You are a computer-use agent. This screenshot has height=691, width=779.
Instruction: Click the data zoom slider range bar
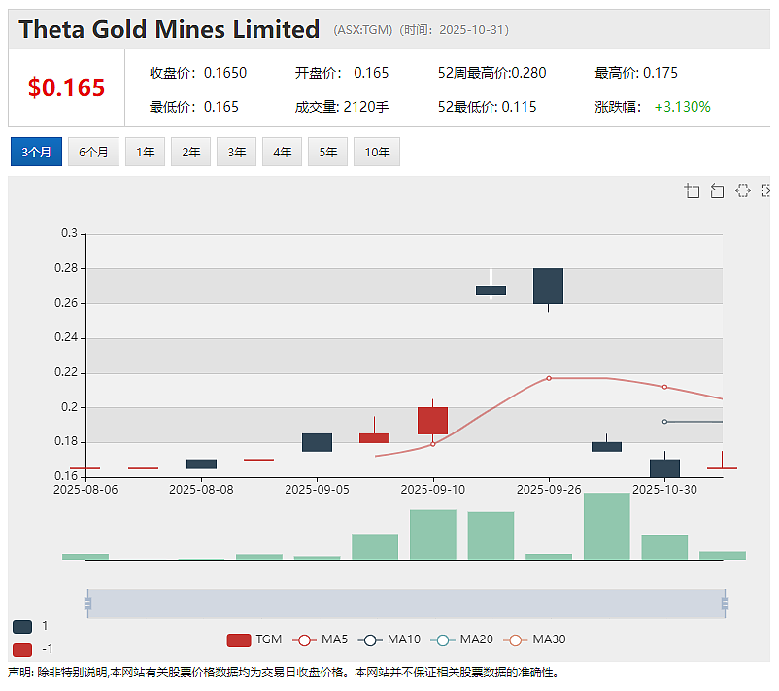pos(406,604)
